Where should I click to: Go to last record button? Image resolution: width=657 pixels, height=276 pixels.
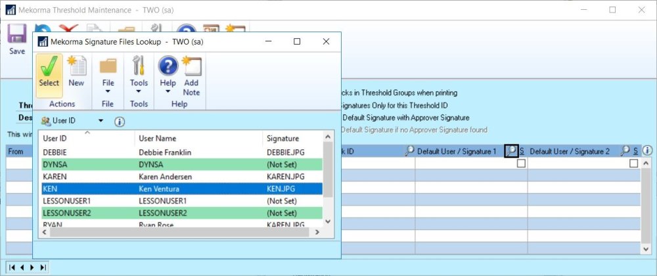(43, 267)
